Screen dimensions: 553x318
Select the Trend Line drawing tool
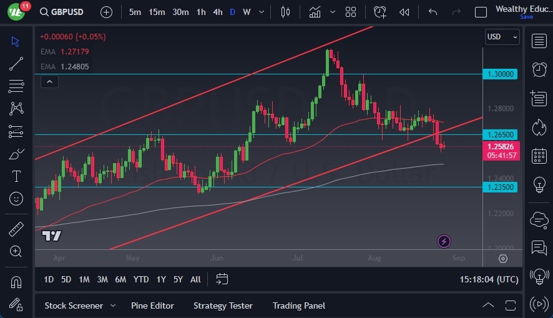click(x=16, y=63)
